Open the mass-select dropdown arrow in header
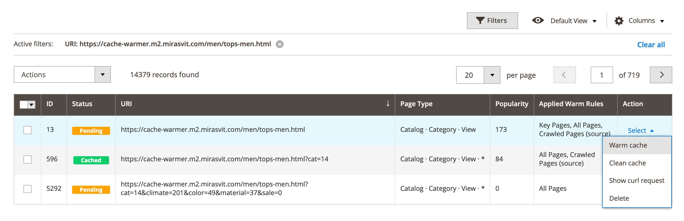The width and height of the screenshot is (684, 221). 32,105
